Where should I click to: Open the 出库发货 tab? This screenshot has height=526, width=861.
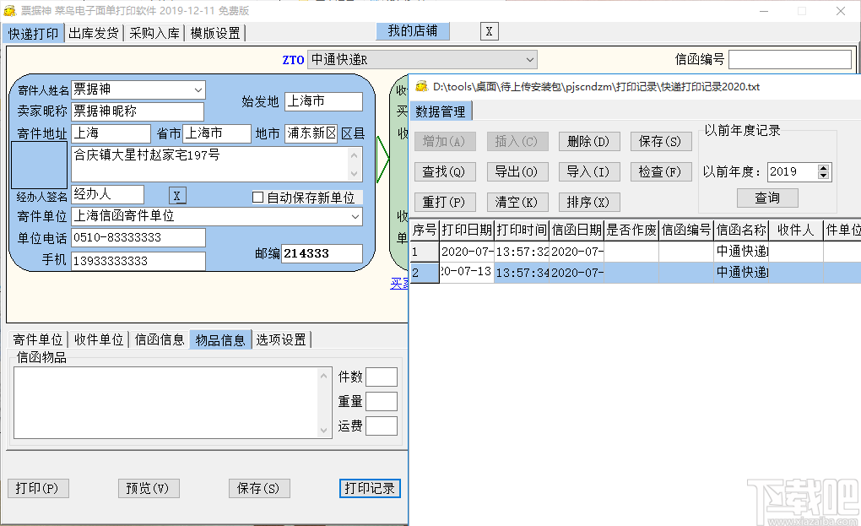coord(94,34)
